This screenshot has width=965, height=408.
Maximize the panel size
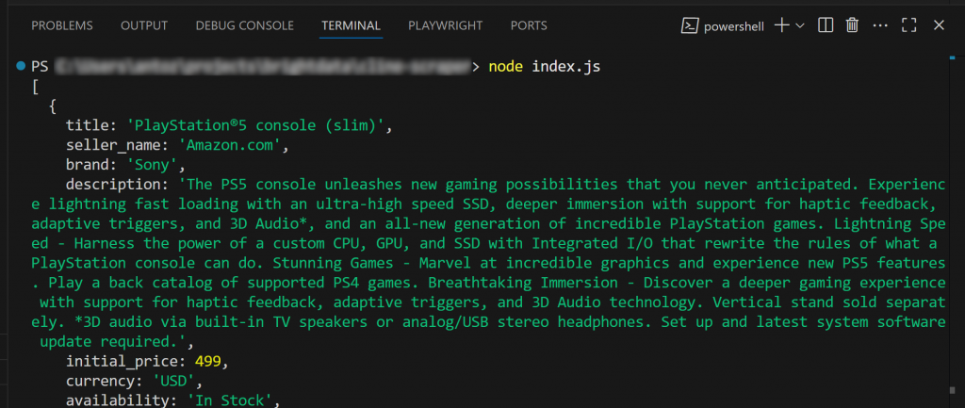909,25
